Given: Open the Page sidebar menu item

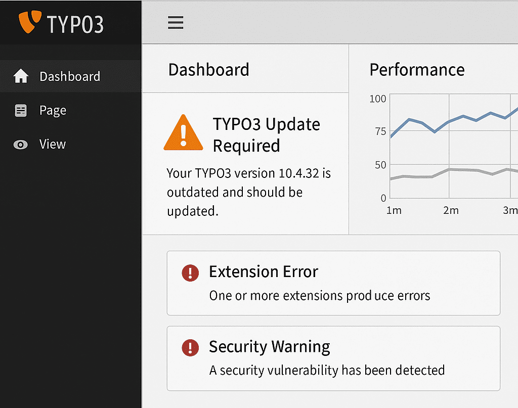Looking at the screenshot, I should [x=71, y=110].
